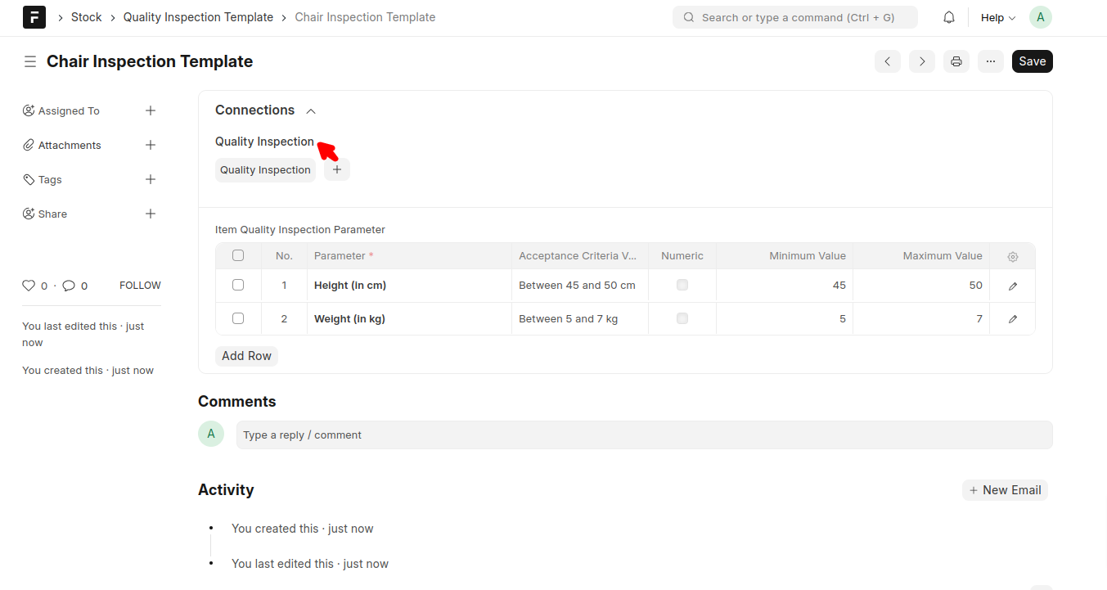Print the Chair Inspection Template
This screenshot has width=1107, height=590.
point(956,61)
